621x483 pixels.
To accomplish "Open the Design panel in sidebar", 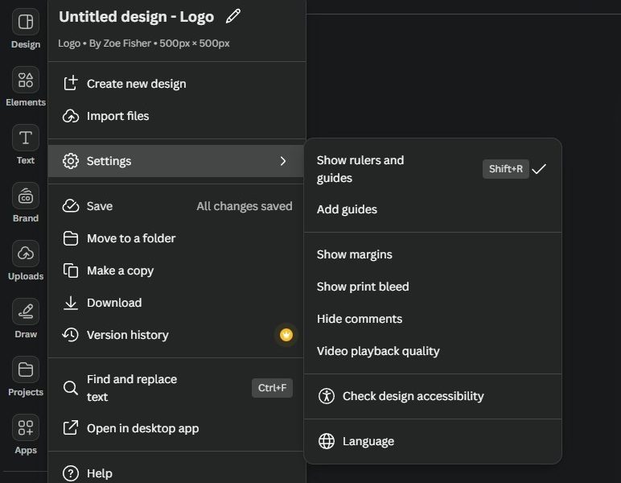I will pyautogui.click(x=26, y=23).
